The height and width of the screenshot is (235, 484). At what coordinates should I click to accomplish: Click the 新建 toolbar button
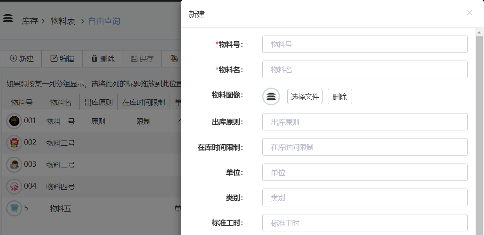(x=21, y=59)
